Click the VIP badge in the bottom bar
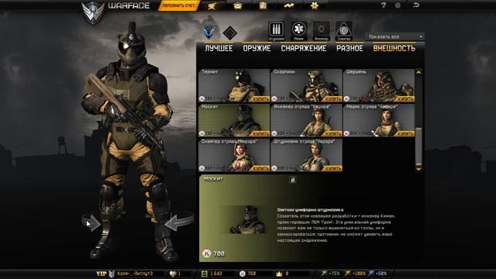496x279 pixels. coord(101,274)
